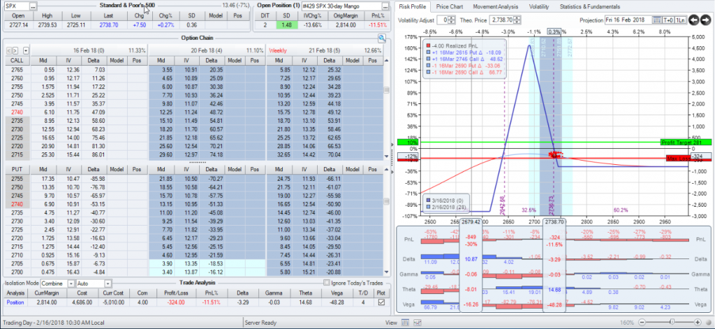The image size is (715, 329).
Task: Click the Option Chain magnifier search icon
Action: [382, 38]
